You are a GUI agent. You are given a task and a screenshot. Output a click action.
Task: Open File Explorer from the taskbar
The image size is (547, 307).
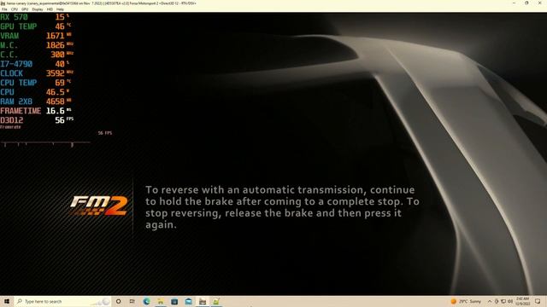click(161, 301)
